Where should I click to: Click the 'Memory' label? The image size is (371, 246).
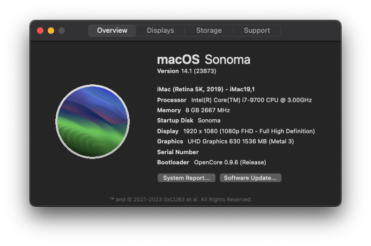coord(169,110)
